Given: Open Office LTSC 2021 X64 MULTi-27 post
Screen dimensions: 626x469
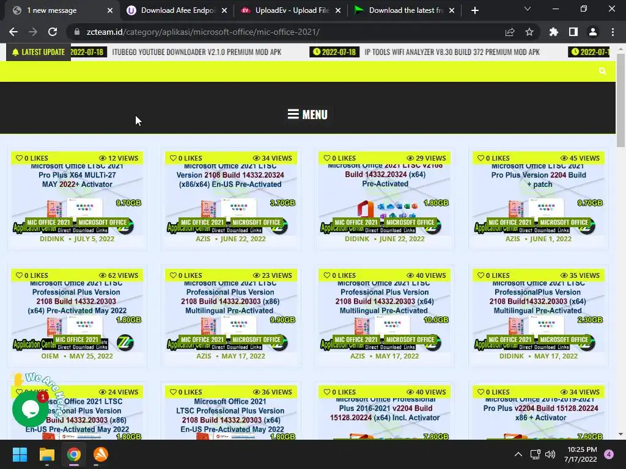Looking at the screenshot, I should point(77,175).
